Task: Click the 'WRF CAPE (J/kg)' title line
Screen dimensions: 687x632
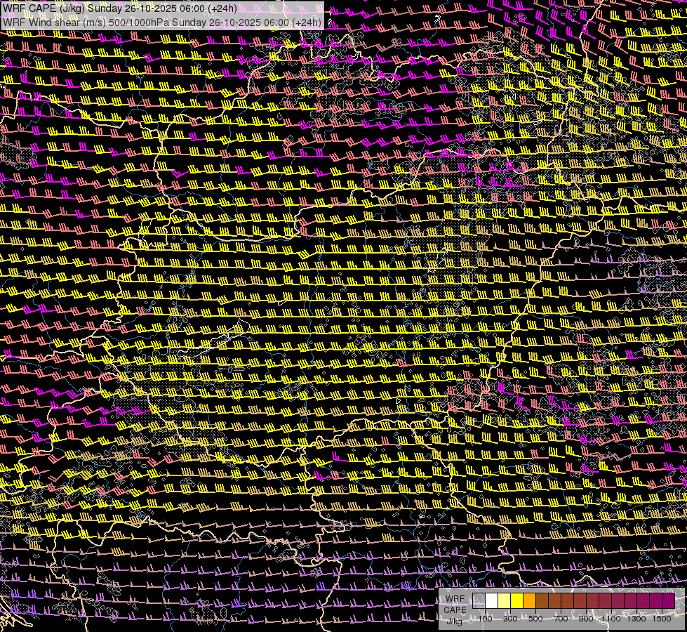Action: tap(120, 8)
